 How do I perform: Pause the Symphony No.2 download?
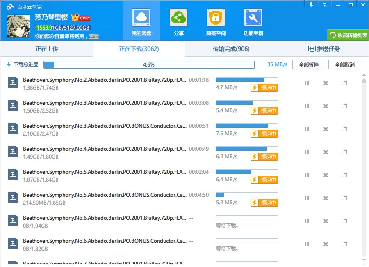[307, 83]
